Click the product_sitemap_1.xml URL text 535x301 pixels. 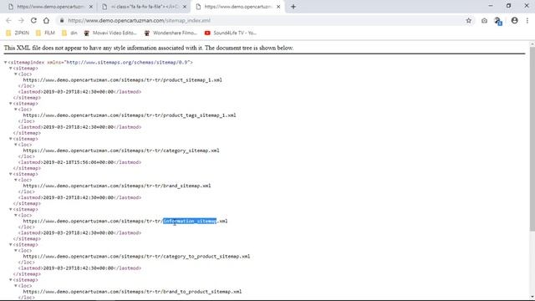coord(123,80)
